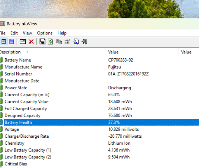Image resolution: width=199 pixels, height=168 pixels.
Task: Click the battery icon beside Manufacture Date
Action: pyautogui.click(x=1, y=81)
